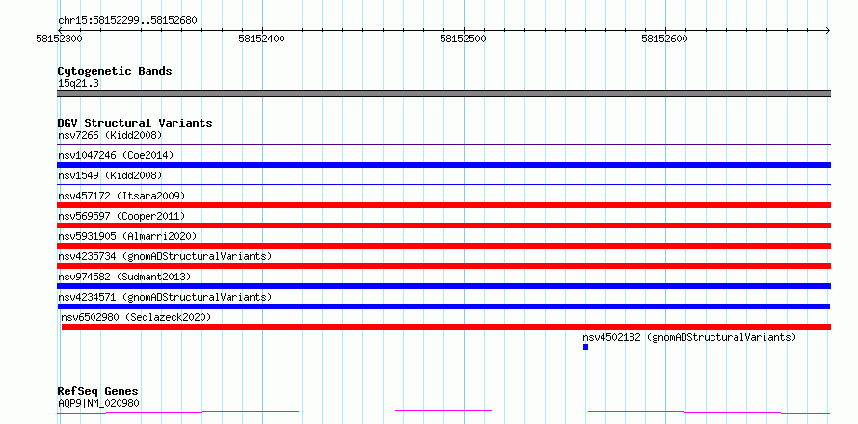Click the nsv4235734 (gnomADStructuralVariants) label

165,256
